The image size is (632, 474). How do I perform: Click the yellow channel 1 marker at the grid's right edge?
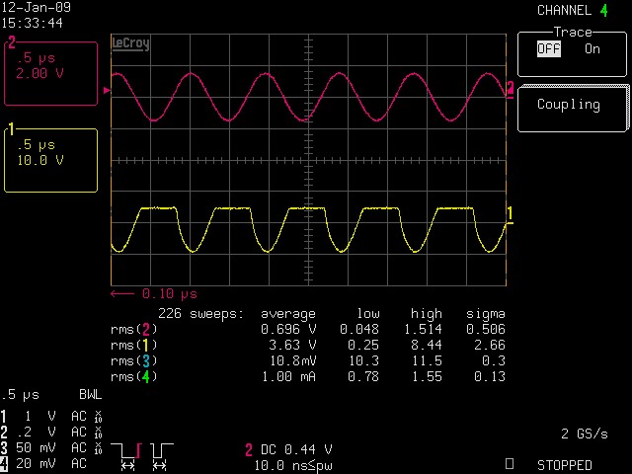click(x=510, y=214)
